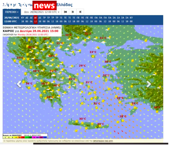This screenshot has width=169, height=146.
Task: Pick the ΤΡ 12 forecast time
Action: click(53, 20)
